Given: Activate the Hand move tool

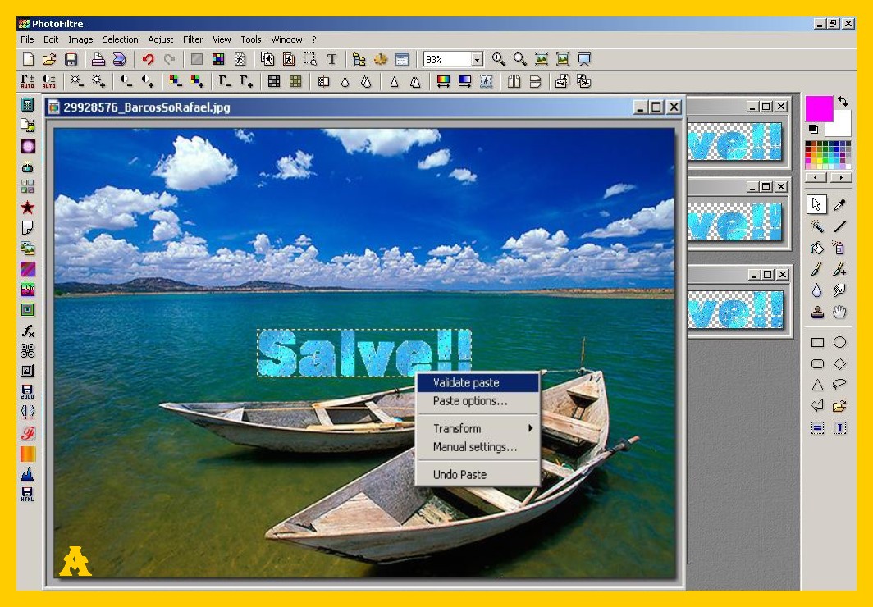Looking at the screenshot, I should 839,312.
